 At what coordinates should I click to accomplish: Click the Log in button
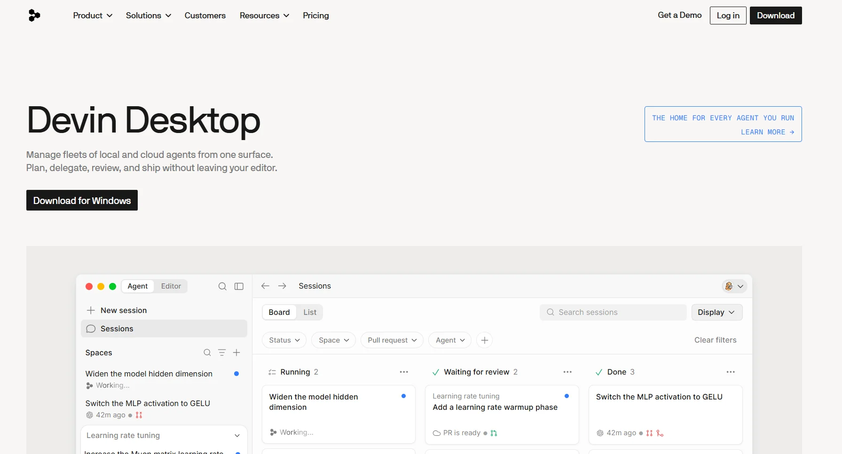(x=728, y=16)
